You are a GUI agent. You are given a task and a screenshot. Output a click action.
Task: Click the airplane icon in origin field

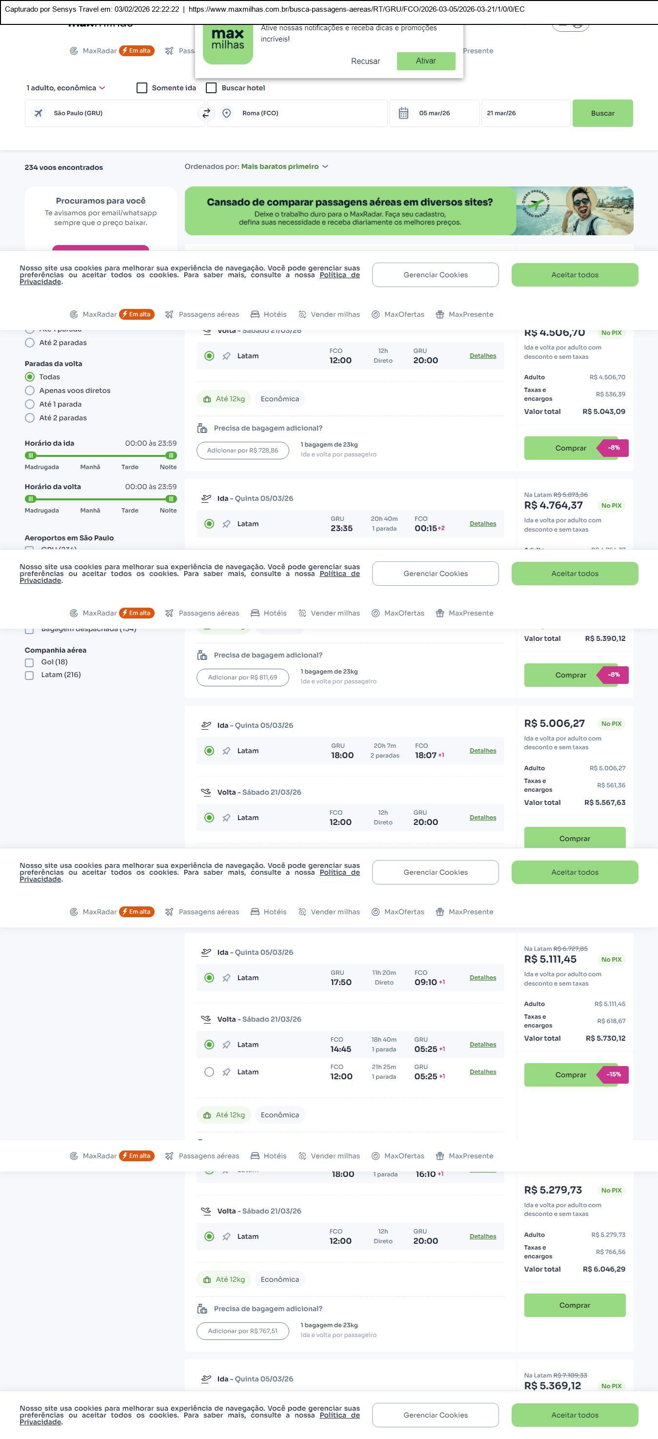(x=39, y=113)
